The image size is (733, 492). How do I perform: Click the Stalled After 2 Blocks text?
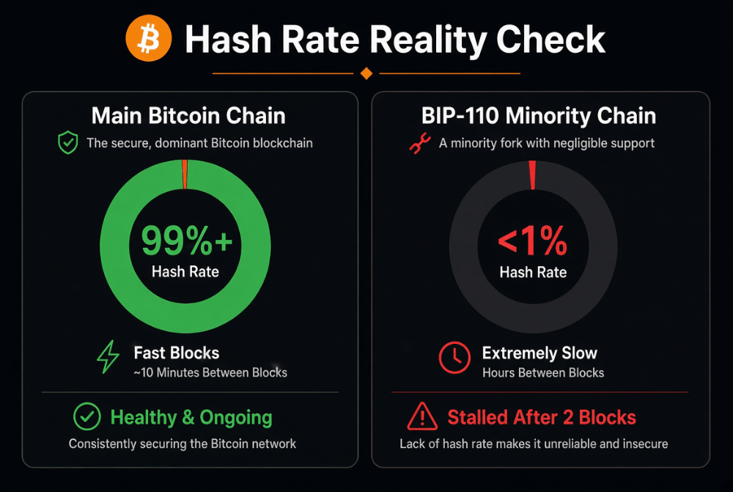tap(542, 417)
